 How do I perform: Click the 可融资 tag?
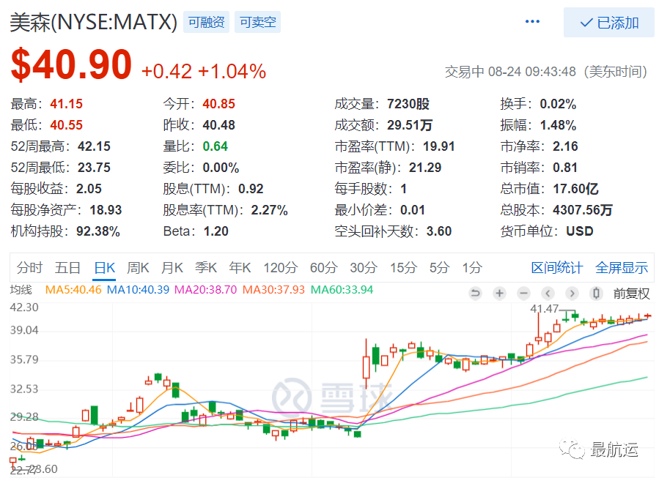click(x=207, y=22)
